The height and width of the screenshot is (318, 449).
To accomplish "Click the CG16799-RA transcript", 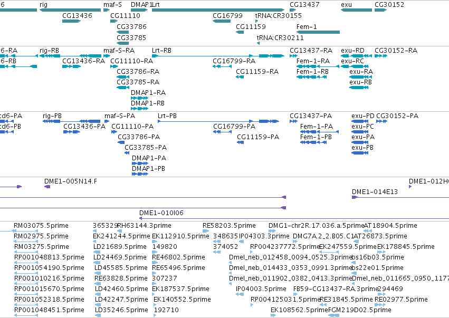I will 222,66.
